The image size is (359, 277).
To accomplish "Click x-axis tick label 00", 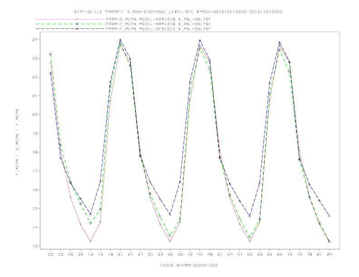I will pos(51,254).
